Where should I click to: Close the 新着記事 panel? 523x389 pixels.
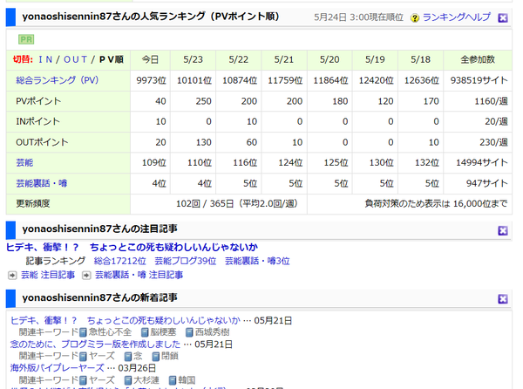point(503,299)
